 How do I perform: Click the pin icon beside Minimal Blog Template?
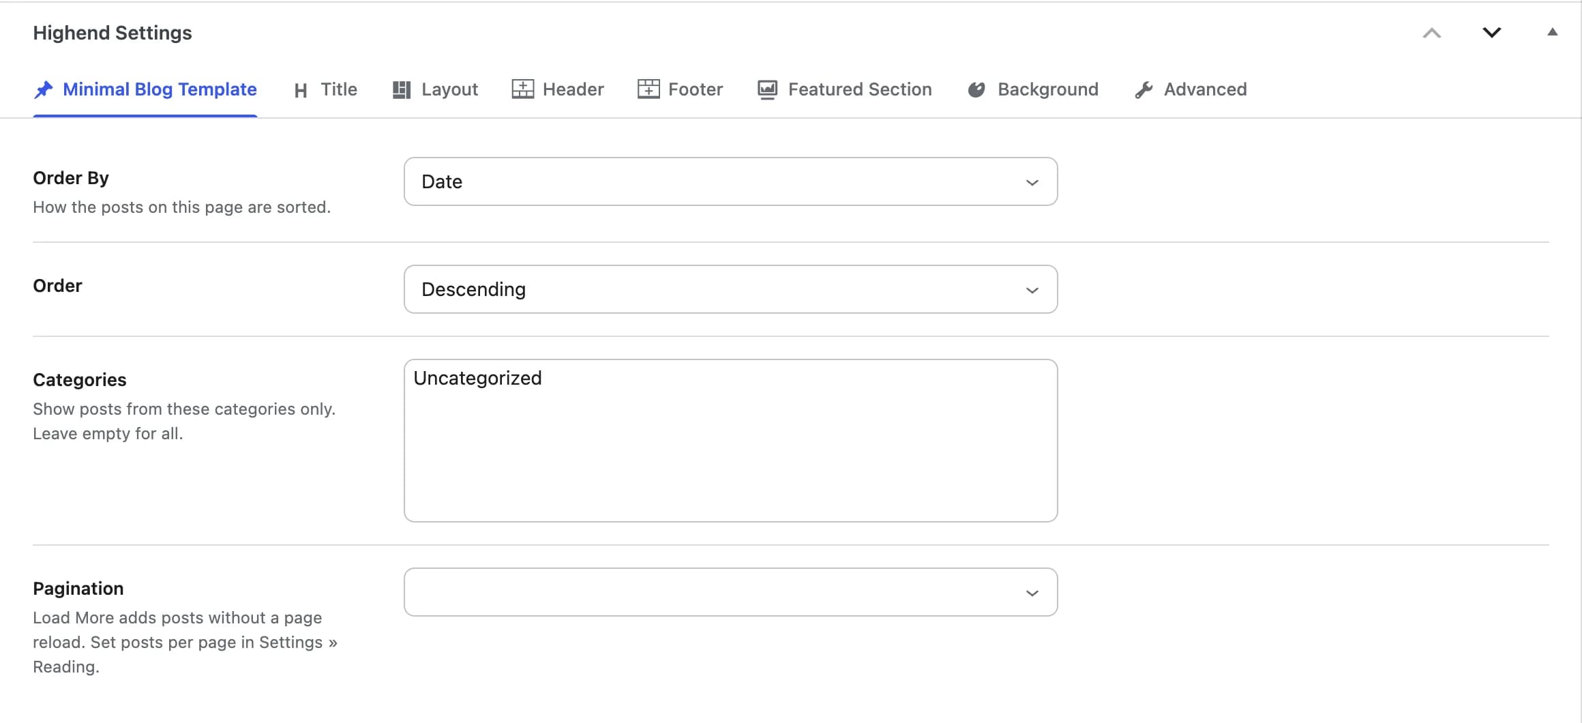tap(44, 89)
